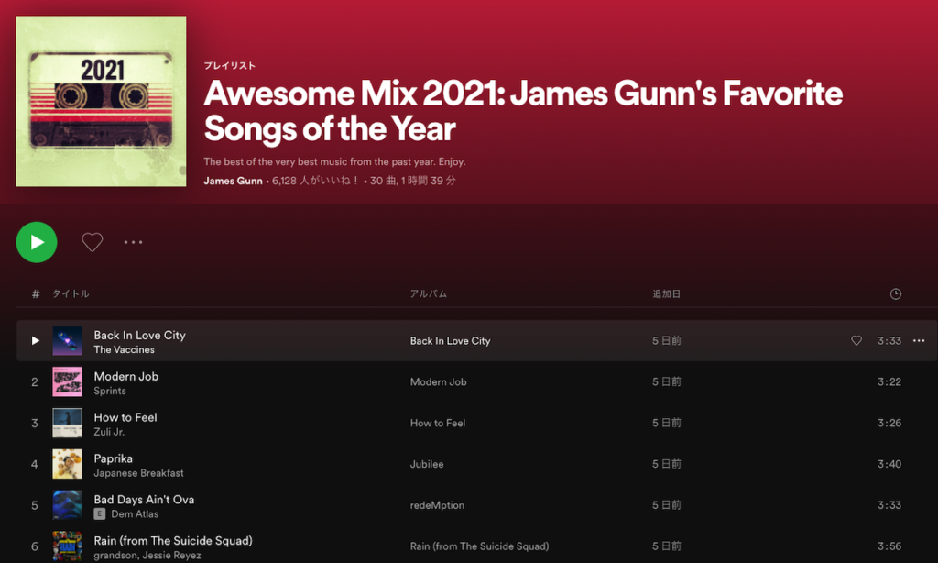This screenshot has height=563, width=938.
Task: Click the Bad Days Ain't Ova thumbnail
Action: [x=68, y=505]
